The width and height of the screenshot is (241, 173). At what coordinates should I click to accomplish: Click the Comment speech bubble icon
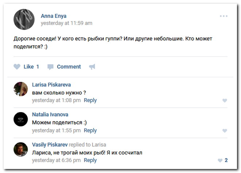point(50,67)
